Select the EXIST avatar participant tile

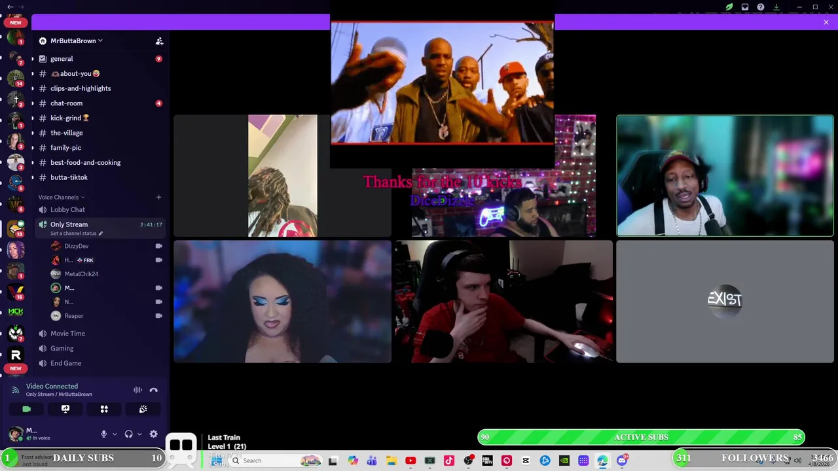[725, 302]
